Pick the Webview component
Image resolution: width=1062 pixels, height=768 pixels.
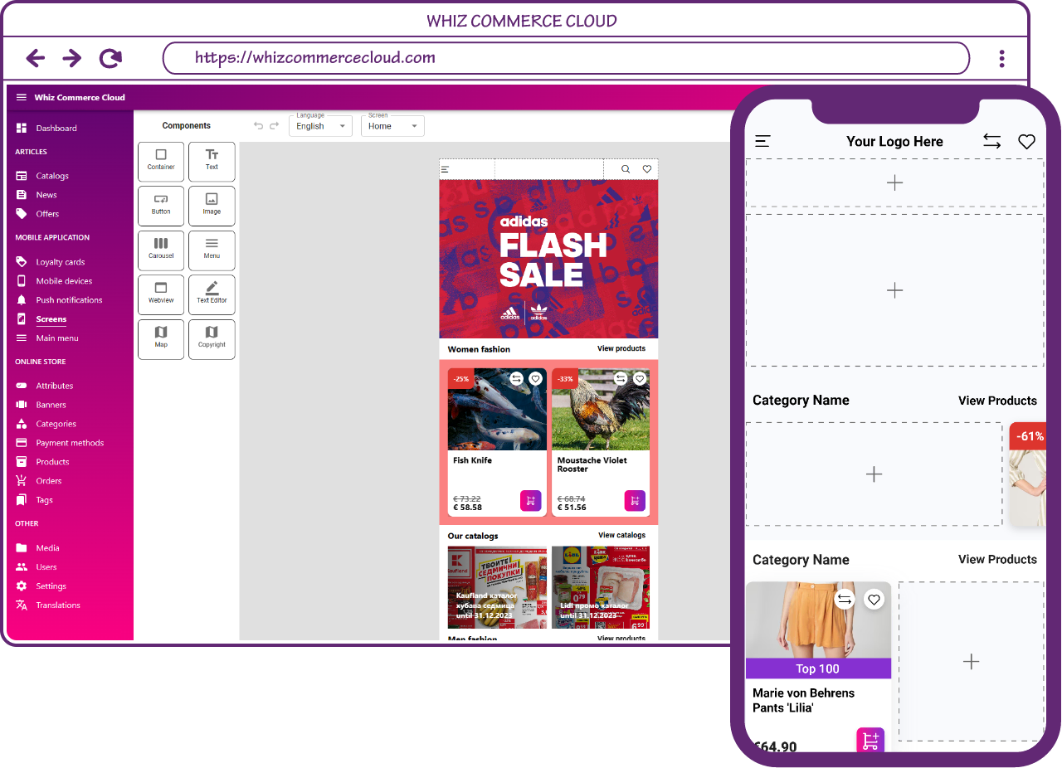point(161,294)
